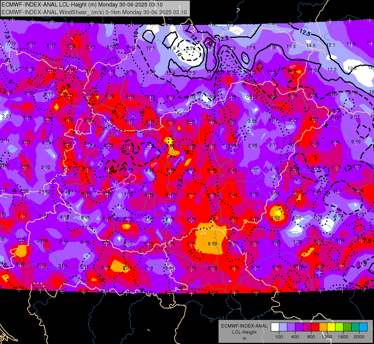Screen dimensions: 374x344
Task: Click the legend label 'LCL-Height'
Action: (244, 332)
